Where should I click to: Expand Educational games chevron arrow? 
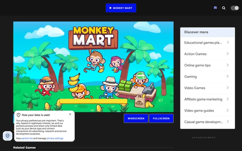(228, 42)
